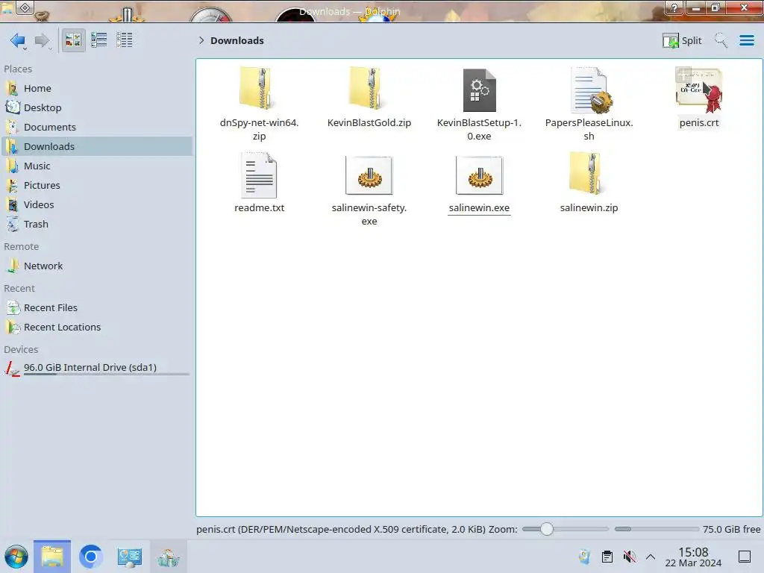Viewport: 764px width, 573px height.
Task: Select salinewin-safety.exe icon
Action: 369,175
